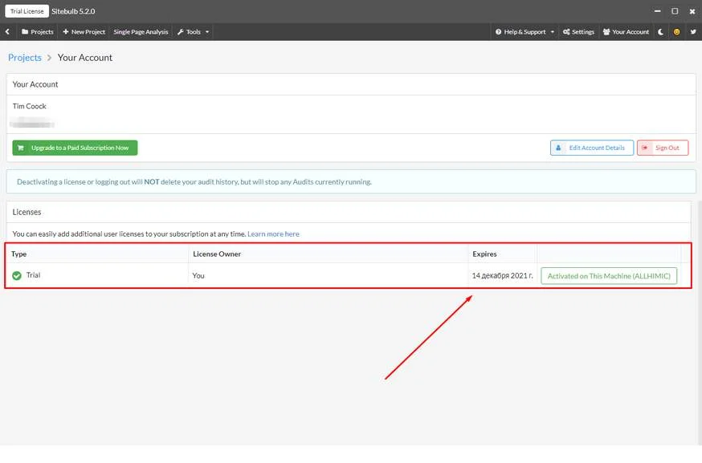
Task: Start a New Project
Action: click(x=84, y=32)
